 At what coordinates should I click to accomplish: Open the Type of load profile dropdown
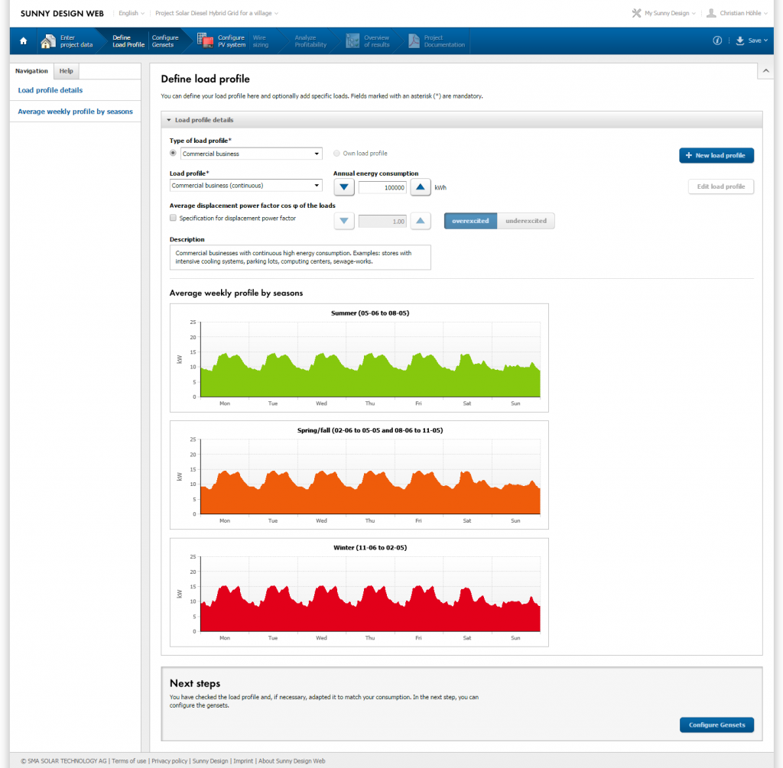245,154
